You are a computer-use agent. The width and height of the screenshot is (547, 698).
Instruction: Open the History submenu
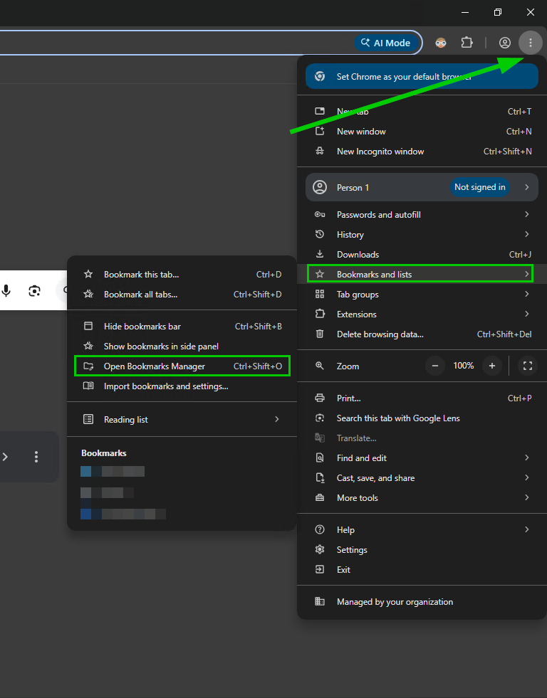422,235
